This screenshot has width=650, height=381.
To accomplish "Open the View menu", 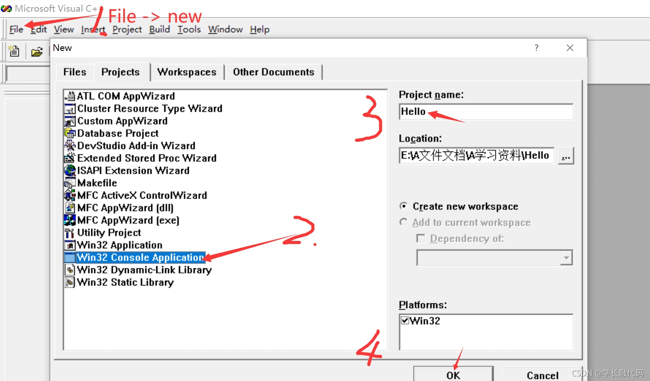I will (64, 30).
